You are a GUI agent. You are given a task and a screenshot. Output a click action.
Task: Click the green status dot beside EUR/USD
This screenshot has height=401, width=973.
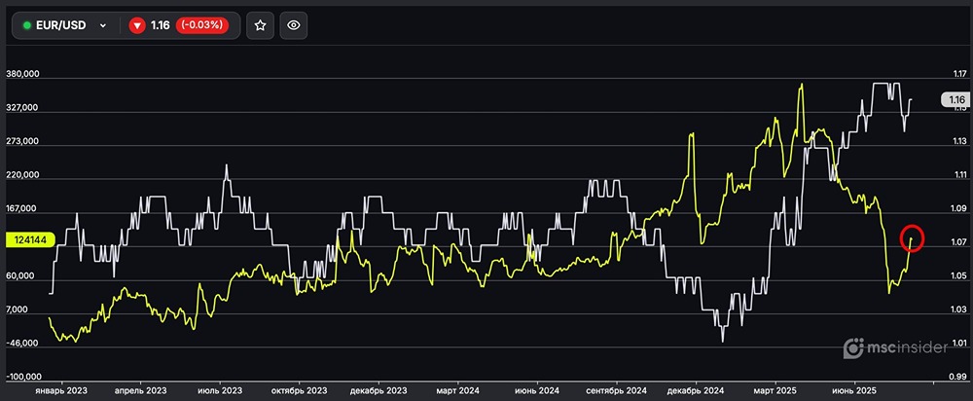27,26
